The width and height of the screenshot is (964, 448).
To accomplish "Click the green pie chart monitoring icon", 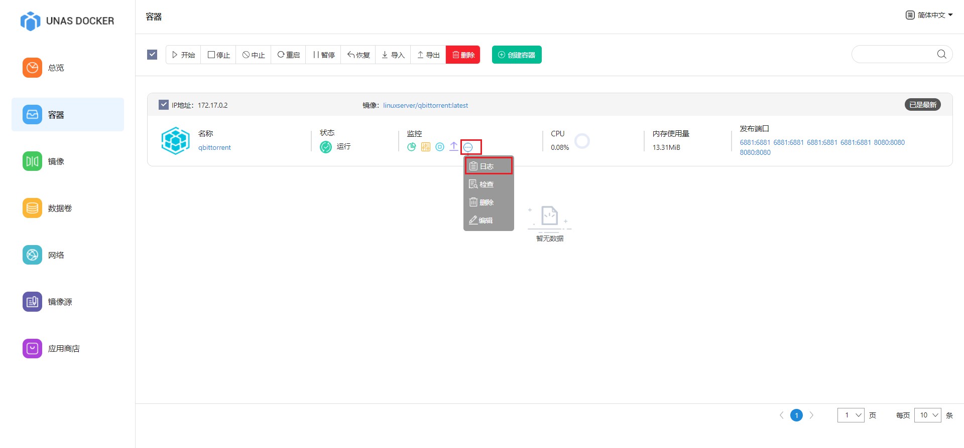I will pos(411,147).
